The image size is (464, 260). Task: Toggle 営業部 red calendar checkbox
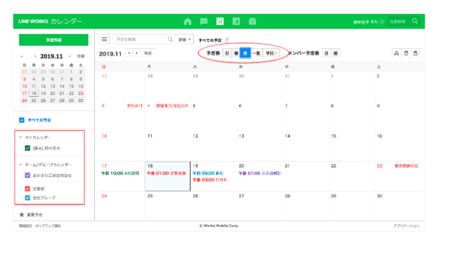(27, 189)
